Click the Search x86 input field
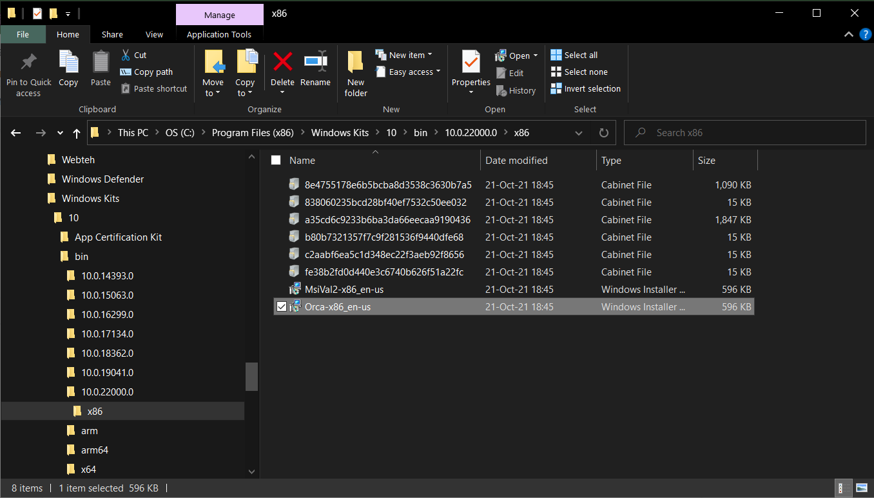Image resolution: width=874 pixels, height=498 pixels. pyautogui.click(x=745, y=133)
